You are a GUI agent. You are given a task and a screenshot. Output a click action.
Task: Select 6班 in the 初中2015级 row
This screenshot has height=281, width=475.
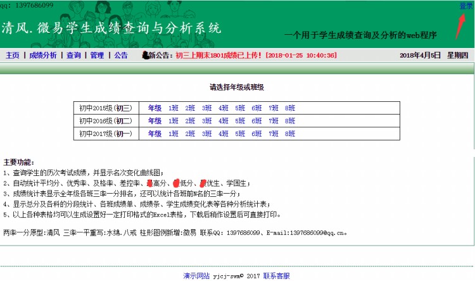[x=256, y=108]
